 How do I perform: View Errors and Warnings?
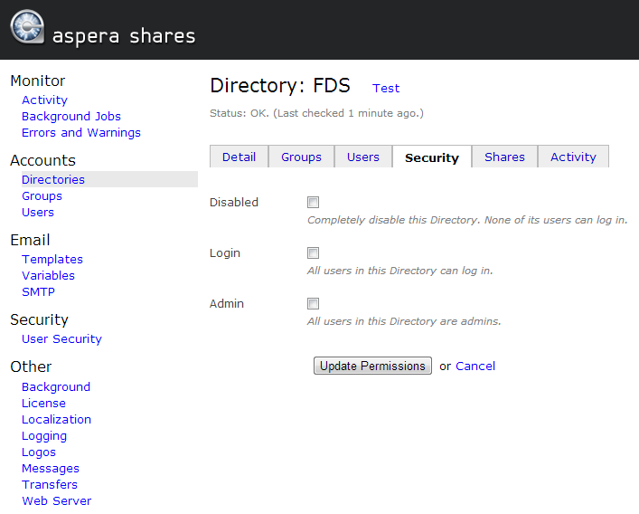click(x=81, y=133)
